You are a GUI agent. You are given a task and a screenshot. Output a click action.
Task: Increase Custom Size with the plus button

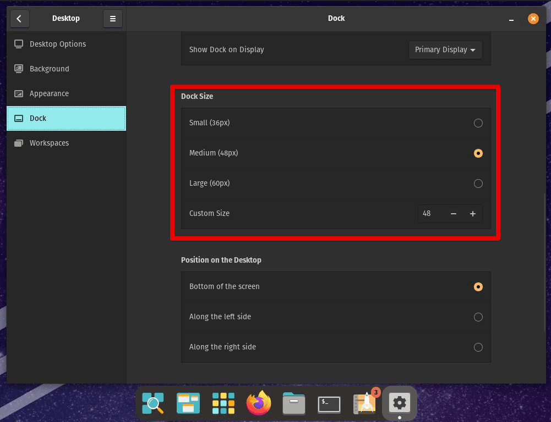[472, 213]
